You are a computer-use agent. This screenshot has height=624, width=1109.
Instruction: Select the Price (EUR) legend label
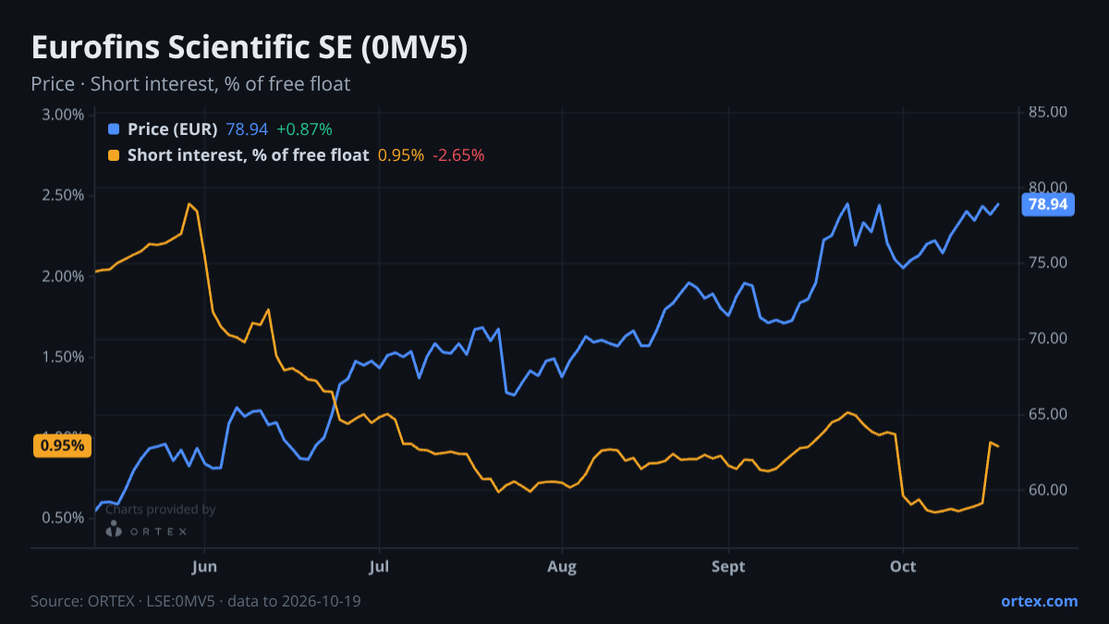[173, 128]
